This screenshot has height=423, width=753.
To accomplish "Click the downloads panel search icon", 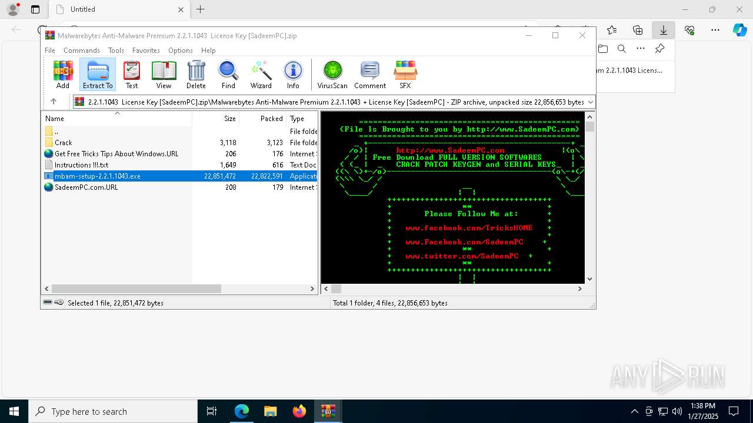I will pyautogui.click(x=622, y=49).
